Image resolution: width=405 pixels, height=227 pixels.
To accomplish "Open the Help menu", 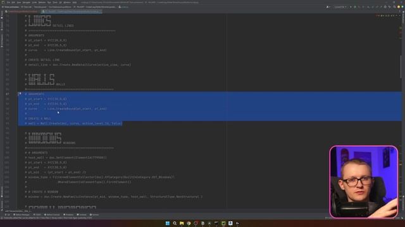I will 75,3.
